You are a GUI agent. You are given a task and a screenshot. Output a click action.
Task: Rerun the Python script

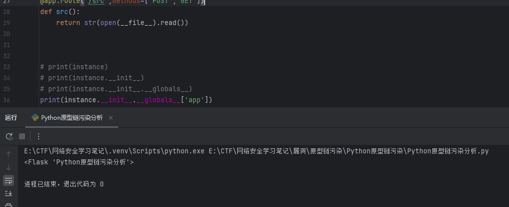tap(9, 136)
